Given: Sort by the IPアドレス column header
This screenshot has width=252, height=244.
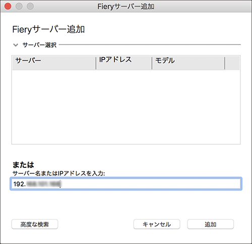Looking at the screenshot, I should [124, 63].
